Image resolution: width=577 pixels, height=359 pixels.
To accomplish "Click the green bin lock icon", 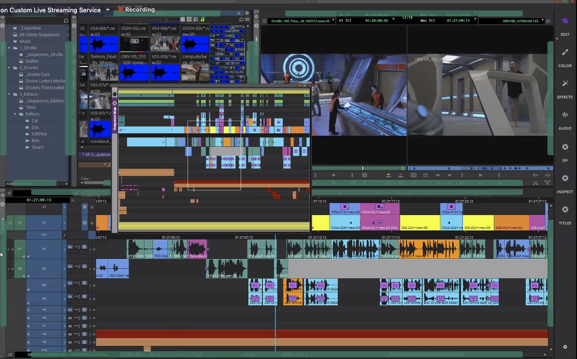I will (202, 19).
